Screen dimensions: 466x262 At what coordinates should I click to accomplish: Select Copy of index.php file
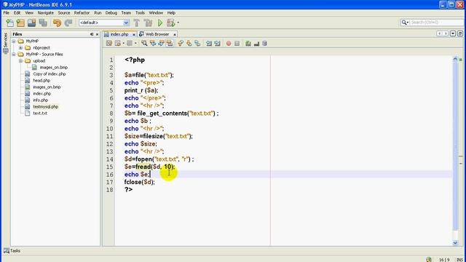pos(50,74)
